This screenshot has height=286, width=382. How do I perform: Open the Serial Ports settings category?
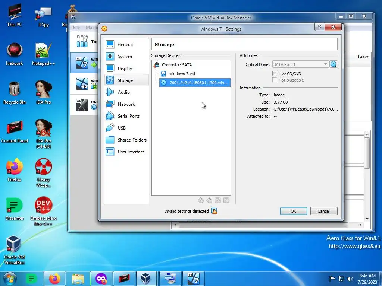(x=126, y=116)
